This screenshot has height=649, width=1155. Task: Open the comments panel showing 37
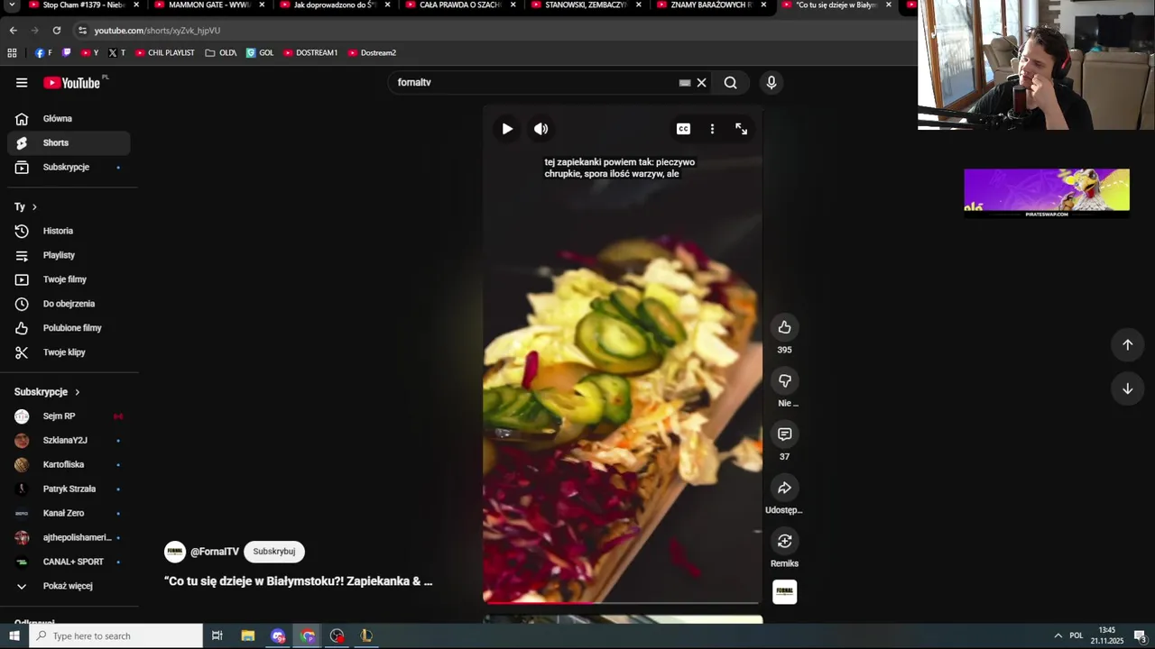[784, 434]
